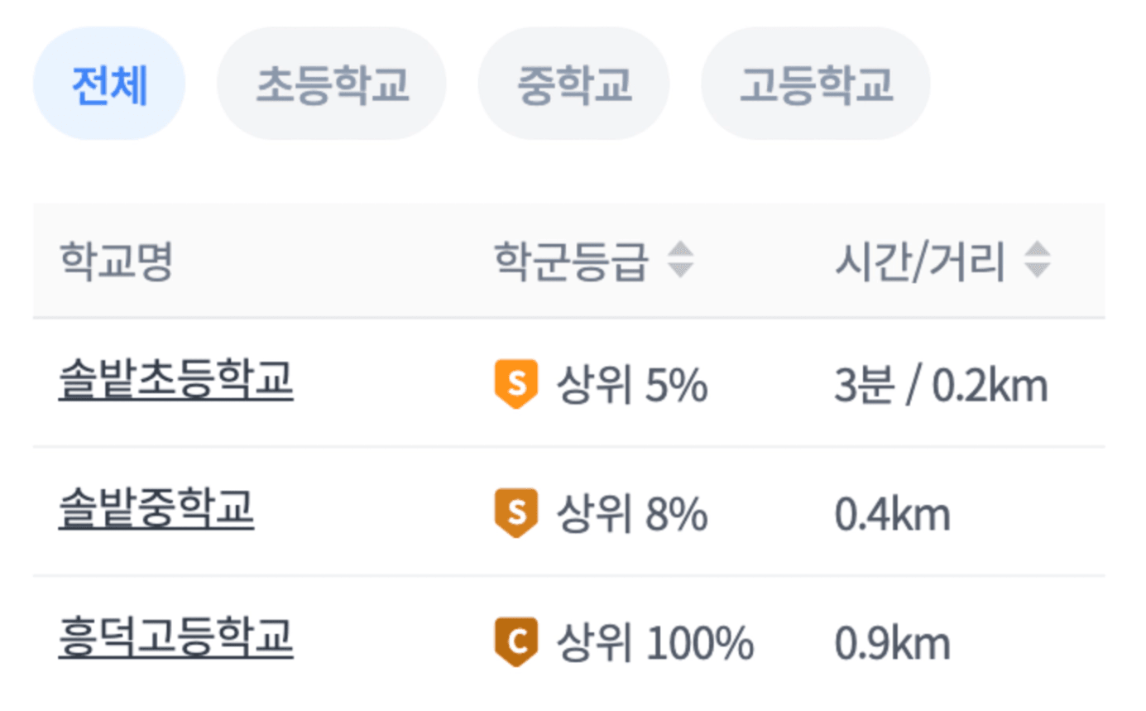Switch to the 초등학교 filter tab

(x=332, y=84)
